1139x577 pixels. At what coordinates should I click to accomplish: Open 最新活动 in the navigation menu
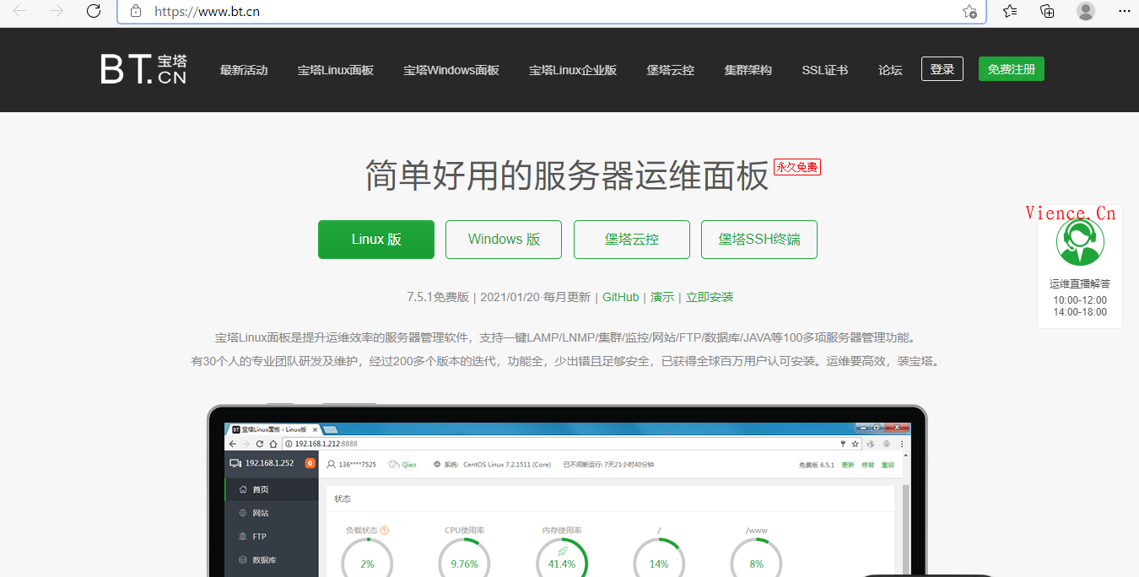coord(244,70)
